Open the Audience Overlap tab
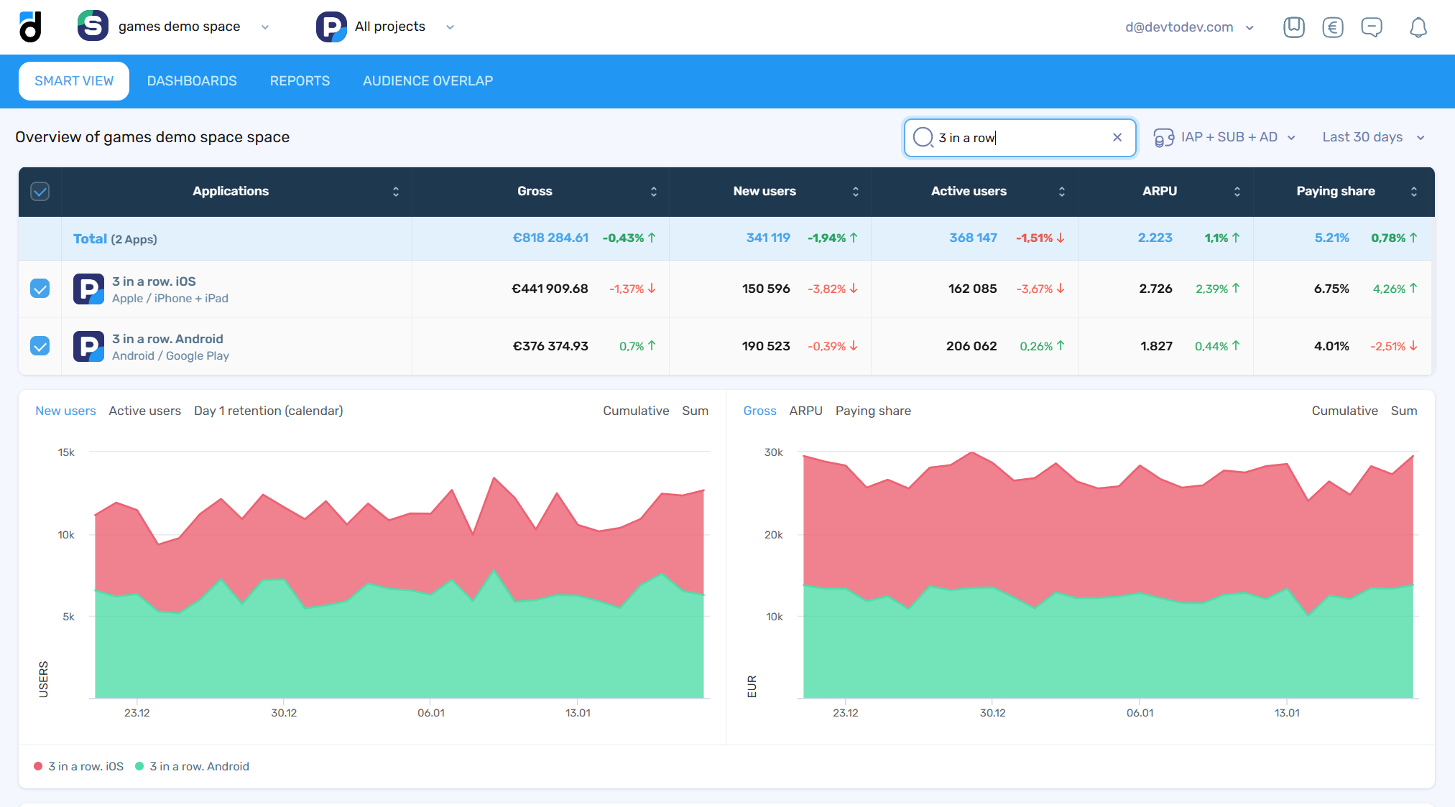Viewport: 1455px width, 807px height. pyautogui.click(x=428, y=81)
